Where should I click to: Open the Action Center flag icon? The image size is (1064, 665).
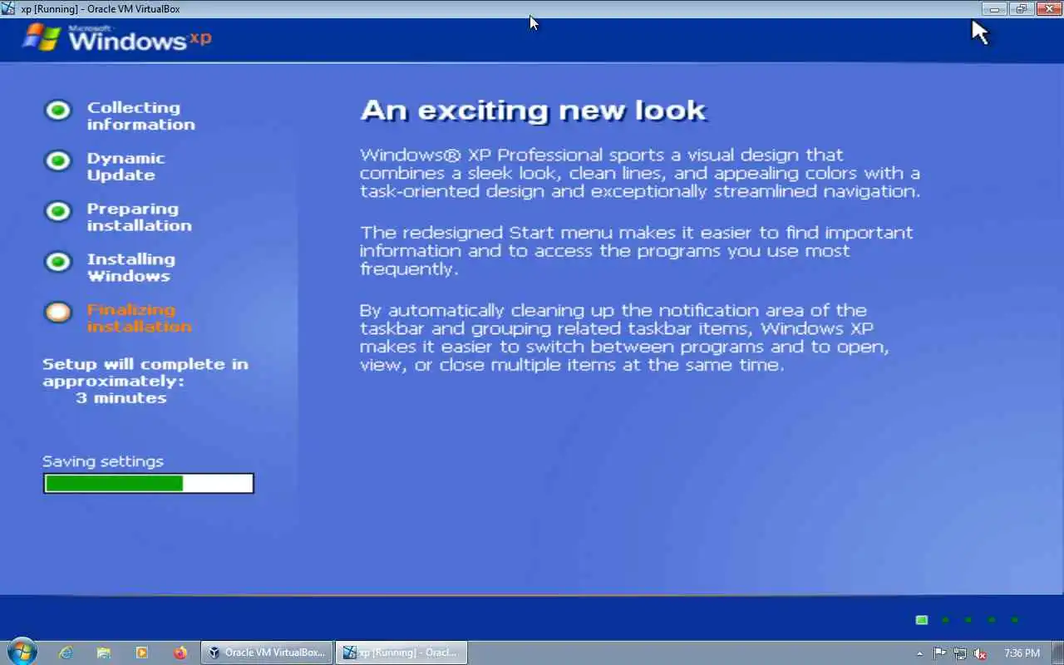click(x=940, y=653)
